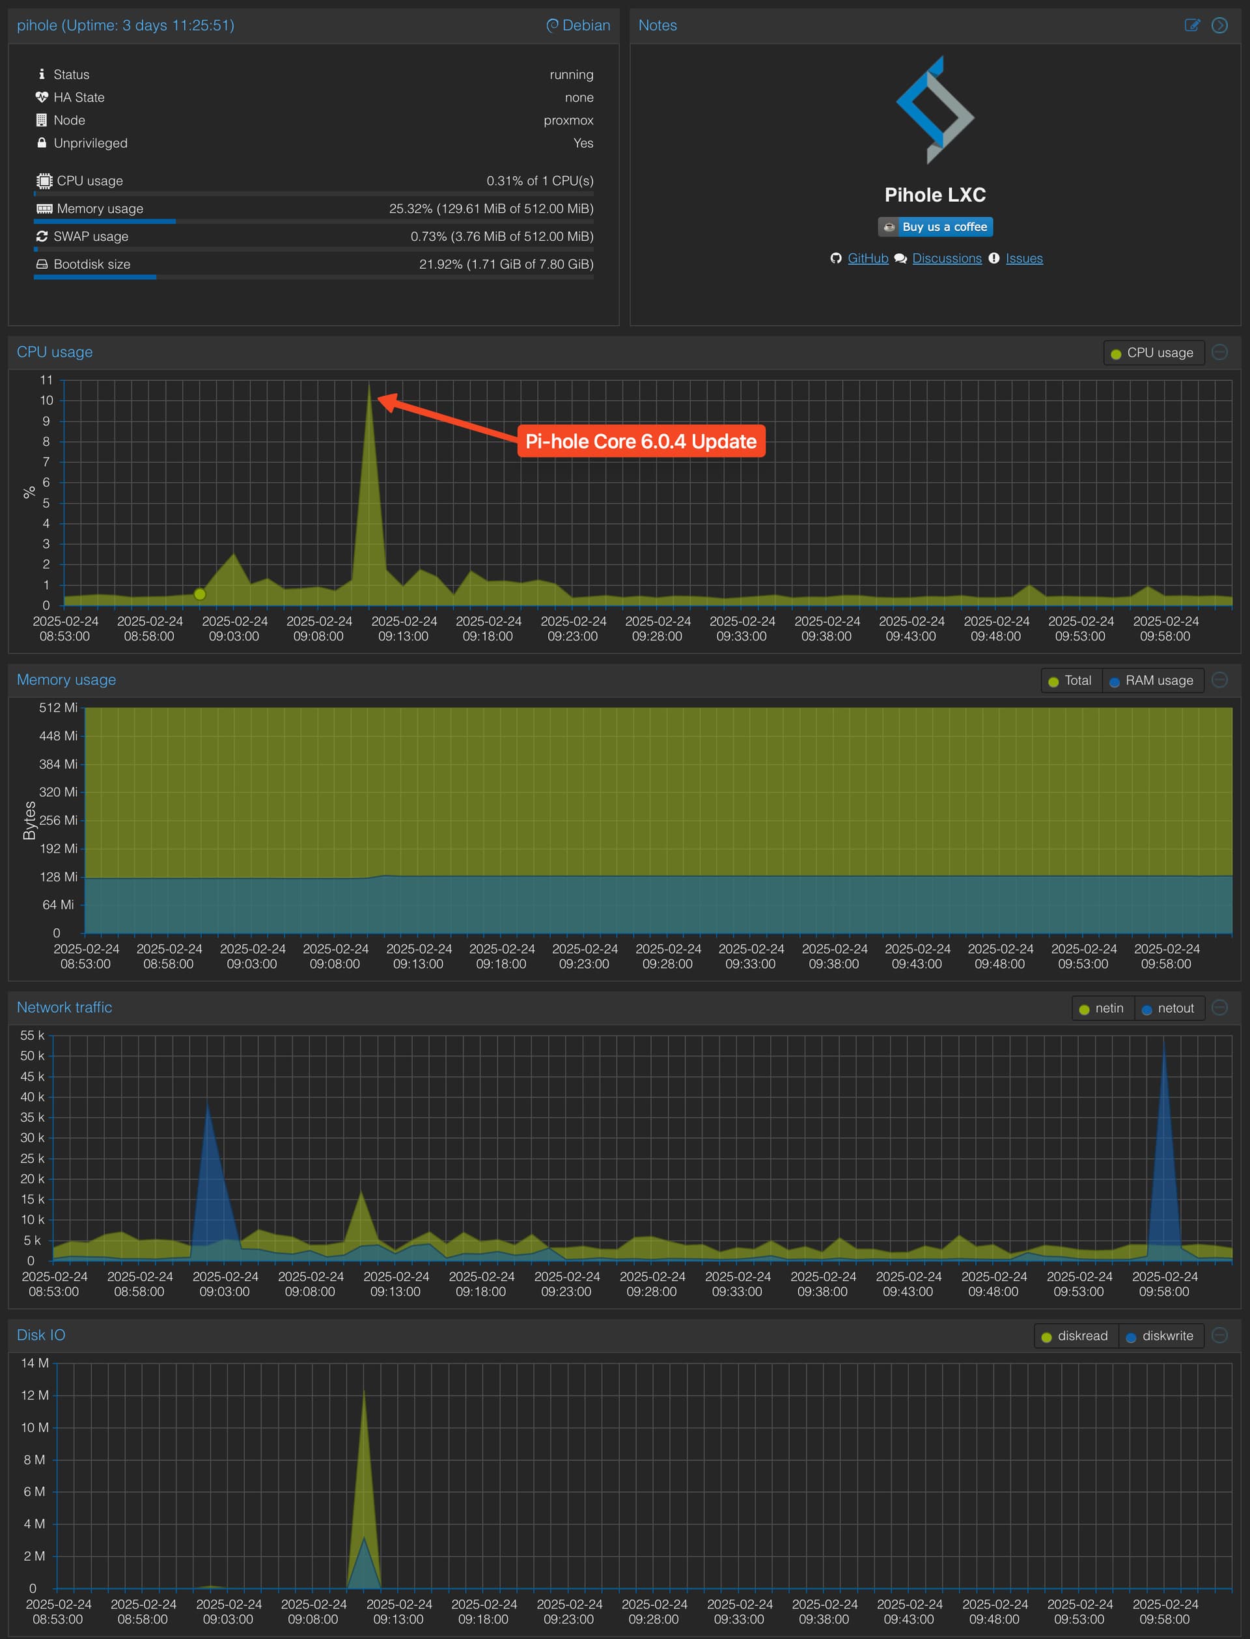Toggle RAM usage legend series
The width and height of the screenshot is (1250, 1639).
[x=1152, y=680]
